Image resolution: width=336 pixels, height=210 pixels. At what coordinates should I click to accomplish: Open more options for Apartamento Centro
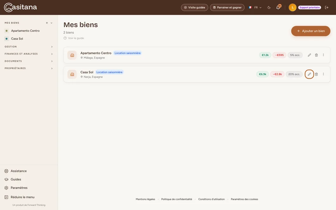[323, 55]
